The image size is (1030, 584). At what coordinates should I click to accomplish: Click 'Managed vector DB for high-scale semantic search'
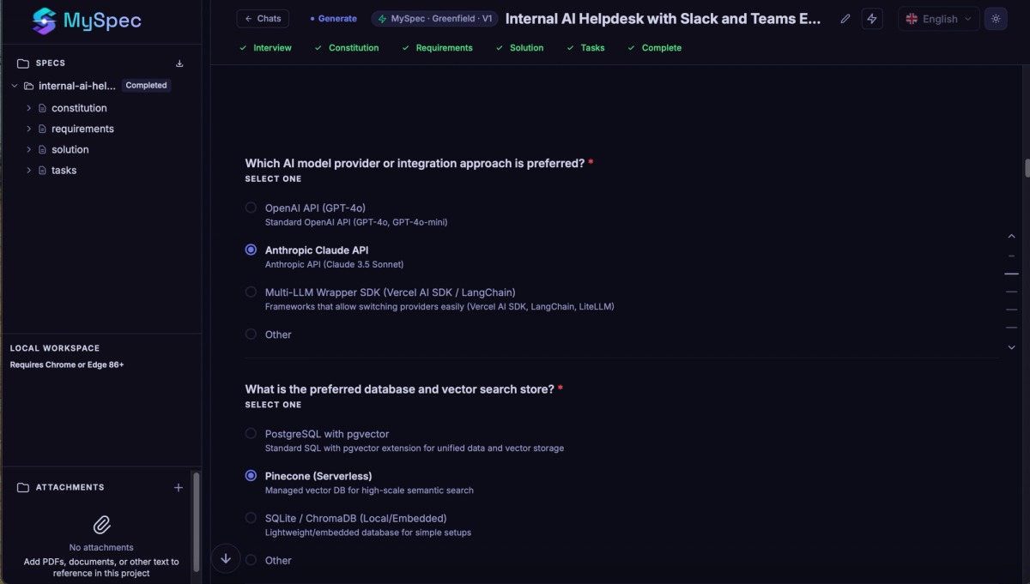(369, 491)
